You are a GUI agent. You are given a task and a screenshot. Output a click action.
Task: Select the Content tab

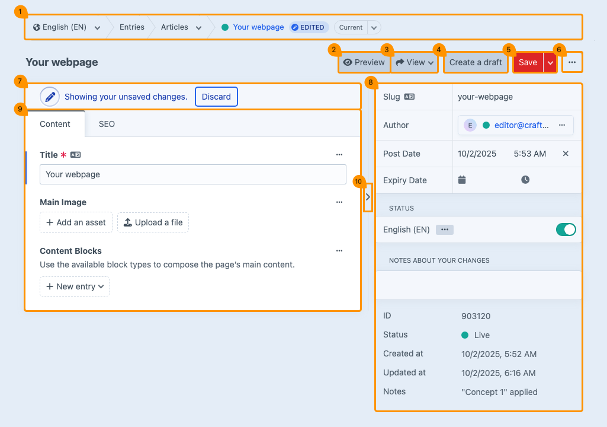click(x=55, y=124)
